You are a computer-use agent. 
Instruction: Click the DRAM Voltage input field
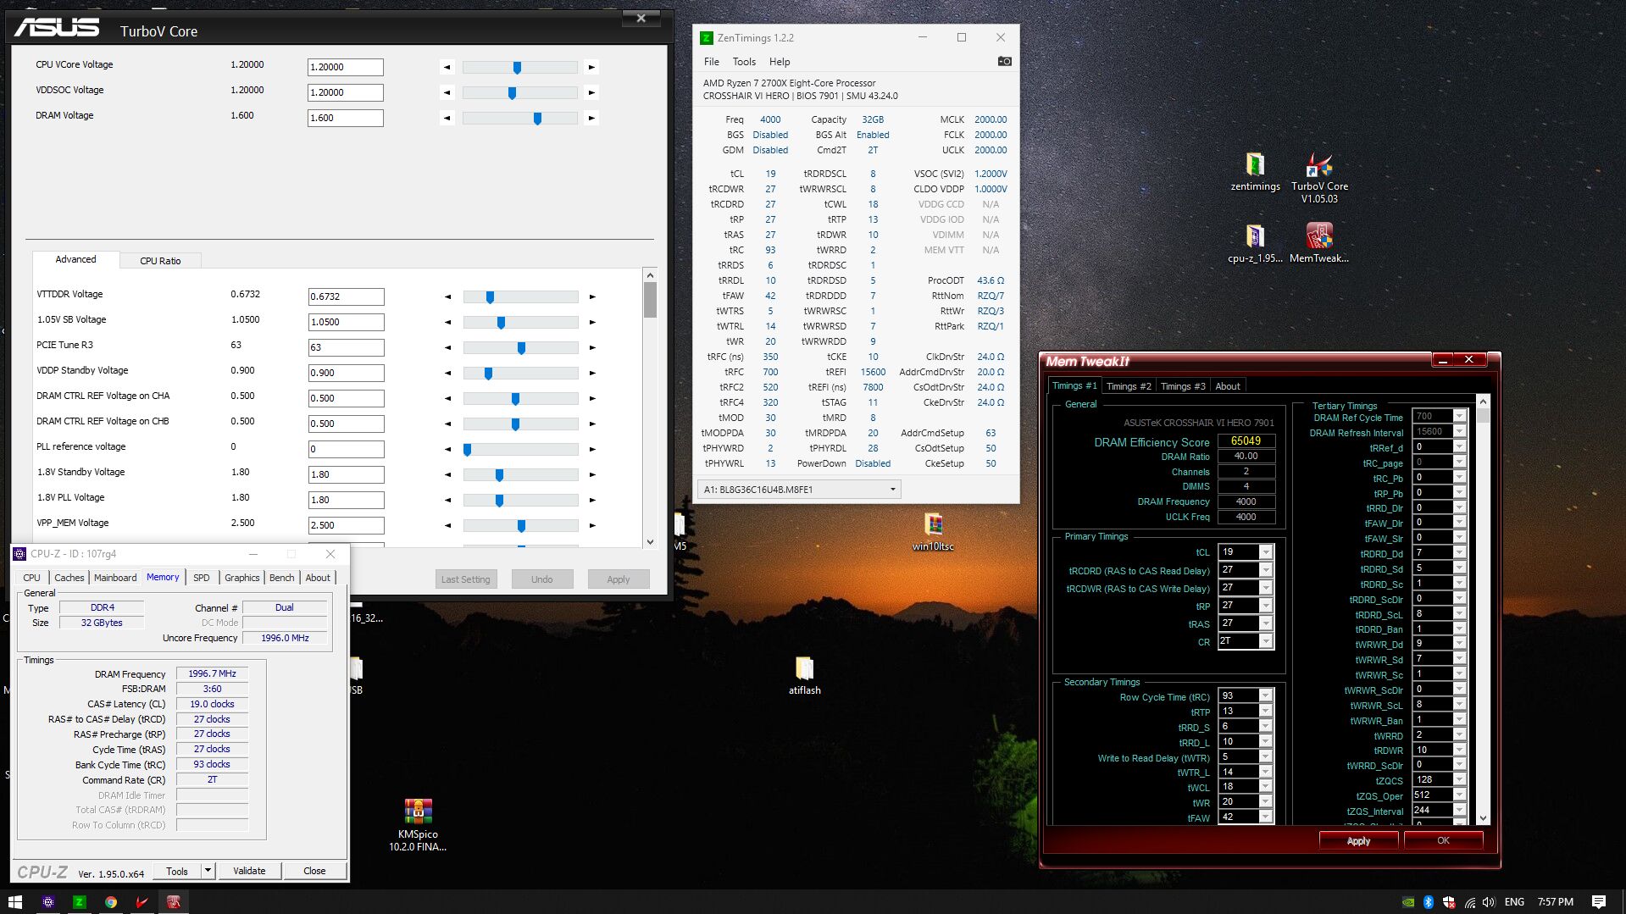tap(346, 118)
